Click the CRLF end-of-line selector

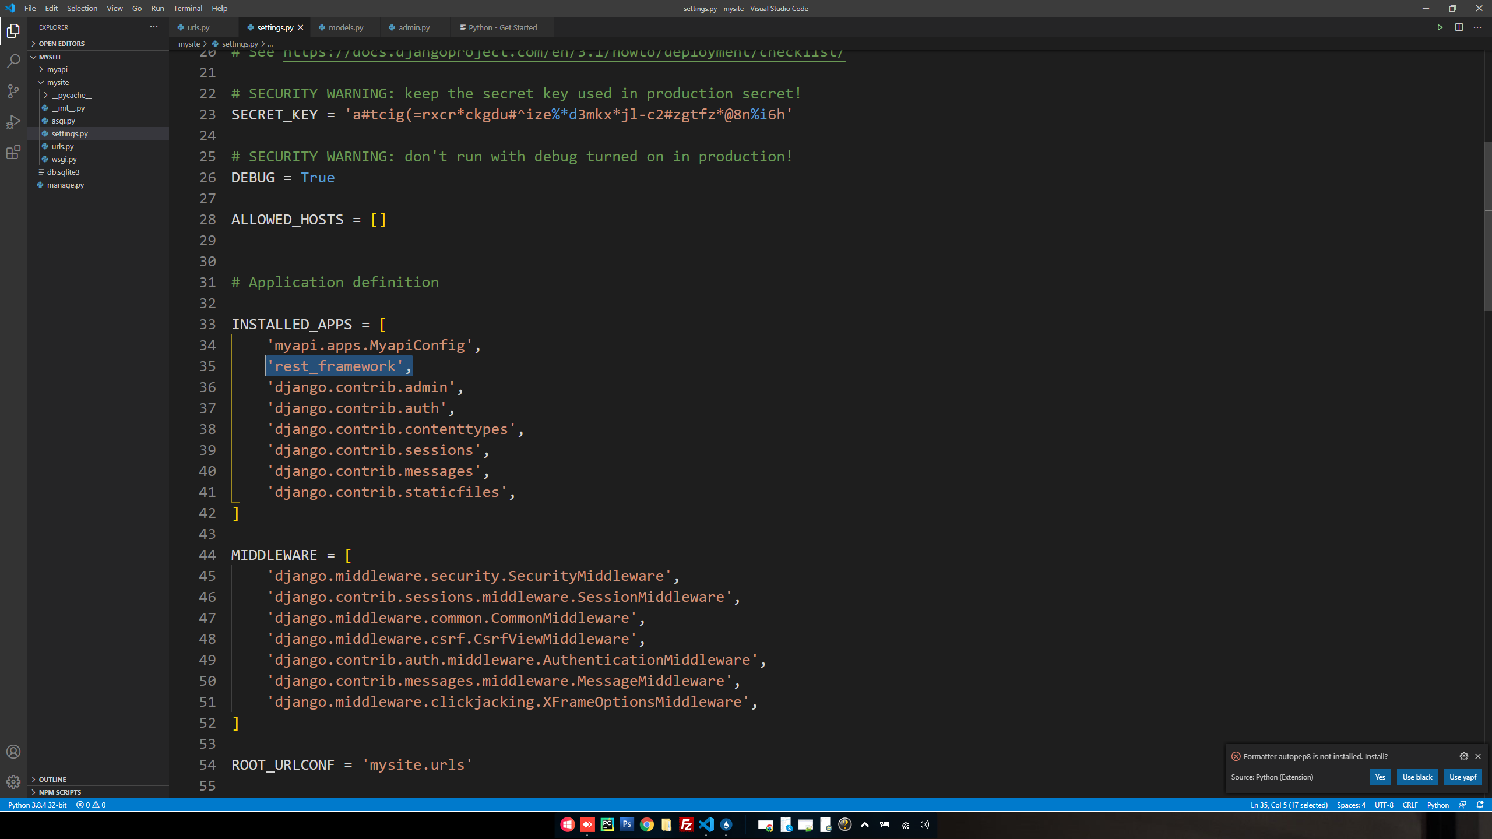point(1410,805)
